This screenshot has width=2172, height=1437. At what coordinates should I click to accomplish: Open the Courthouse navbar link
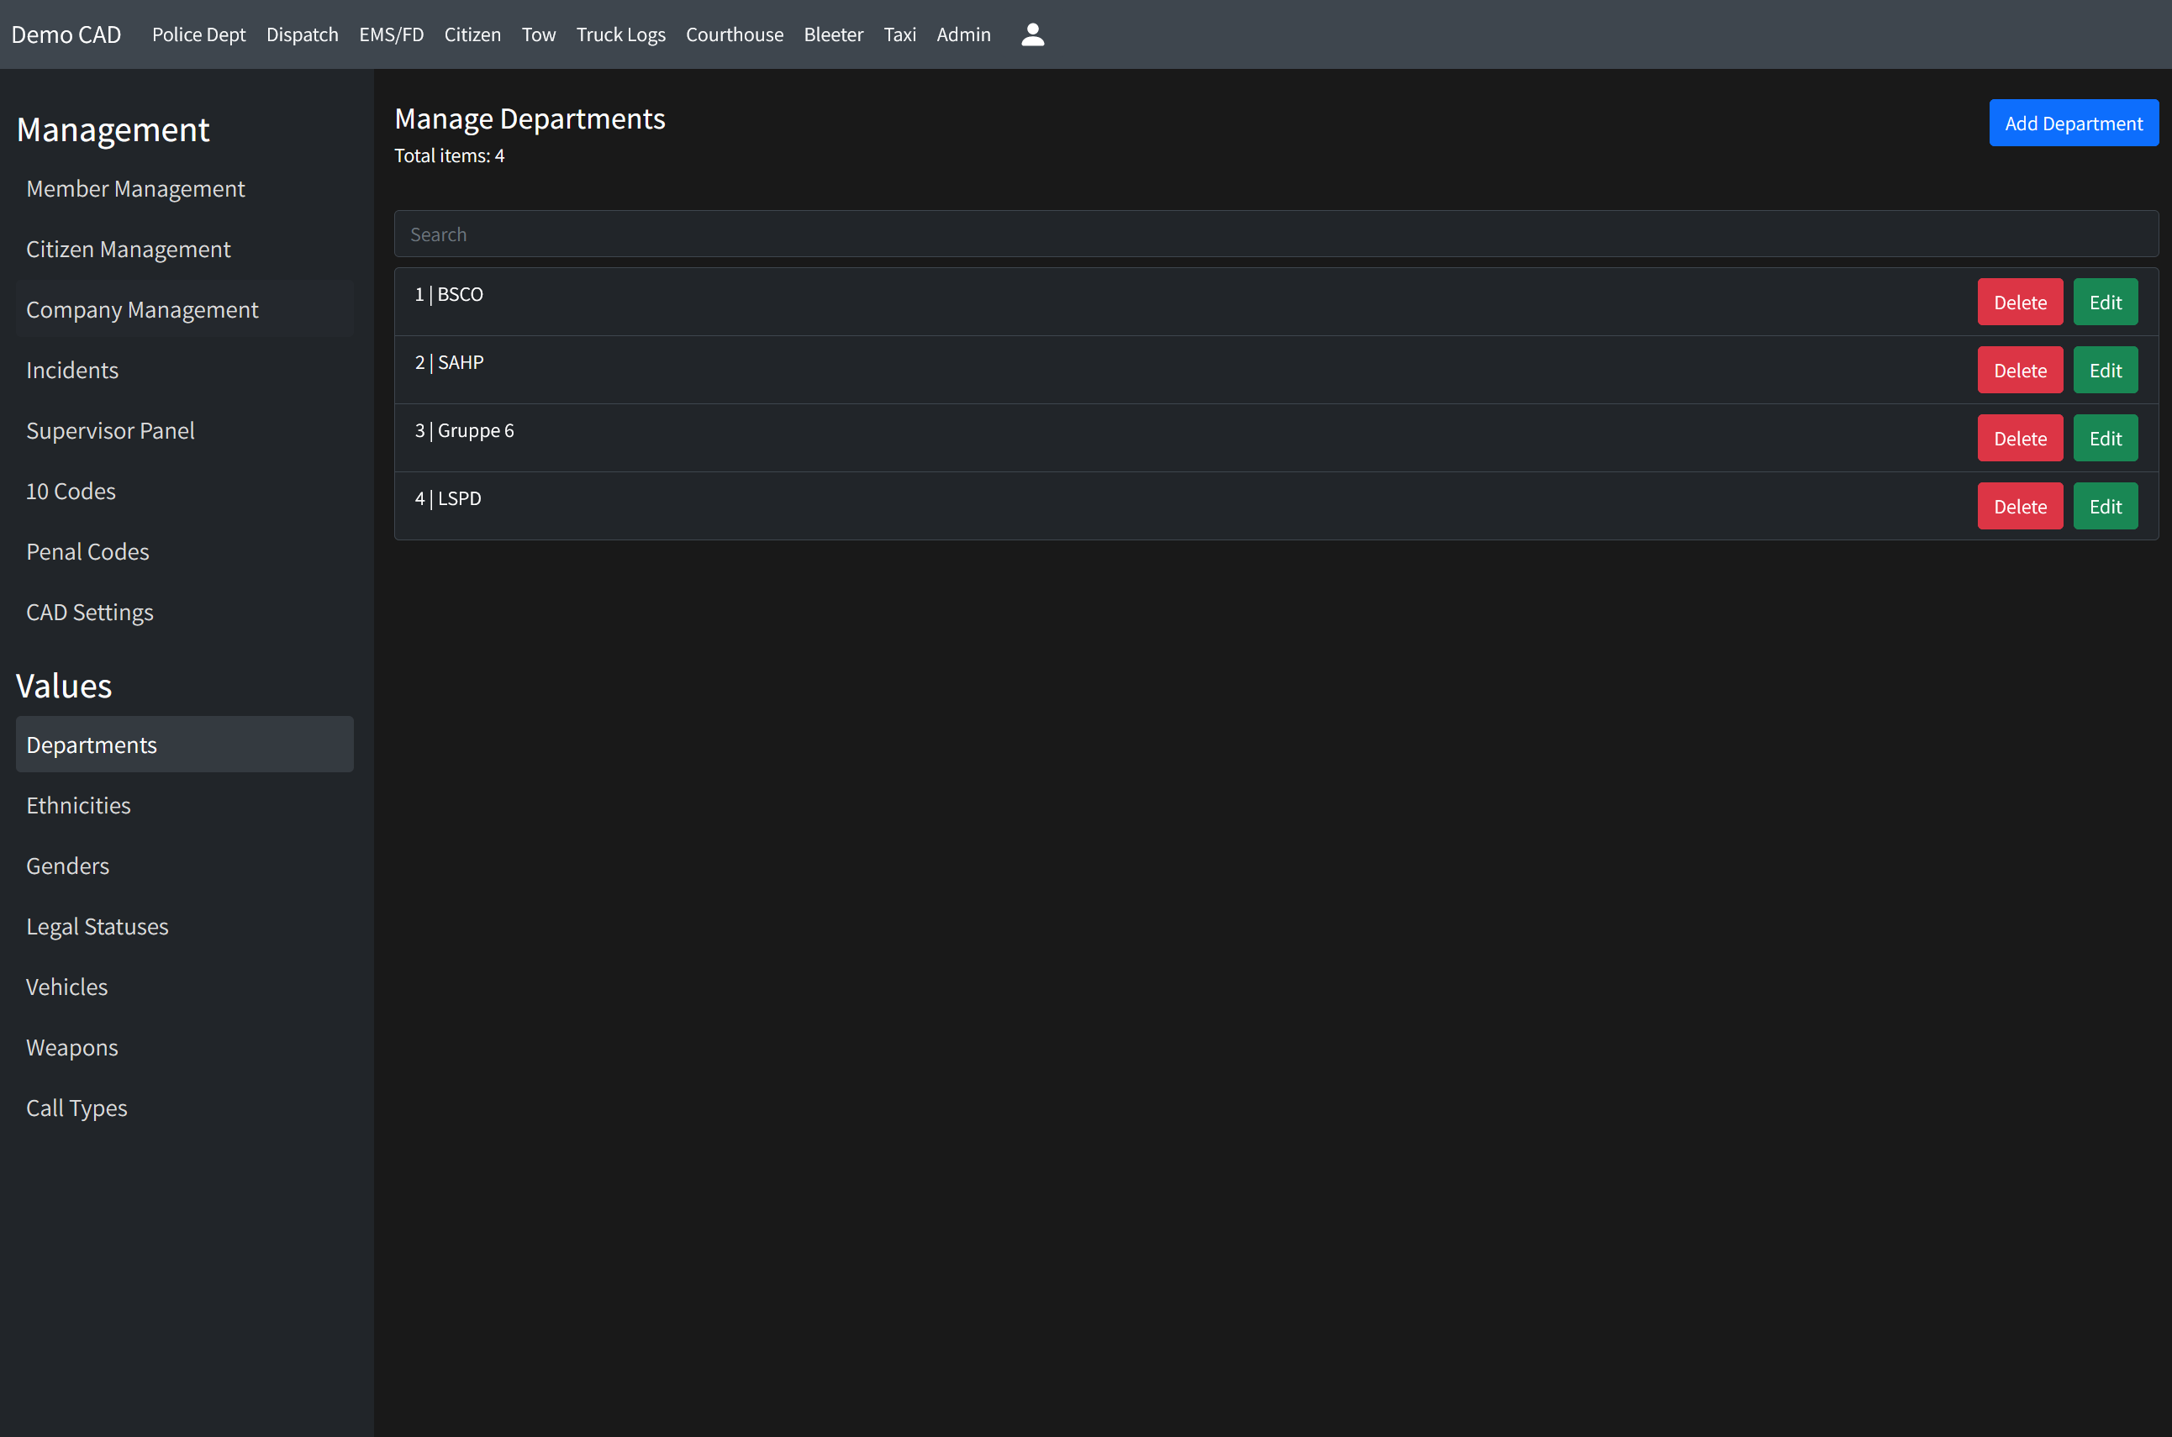click(x=734, y=34)
